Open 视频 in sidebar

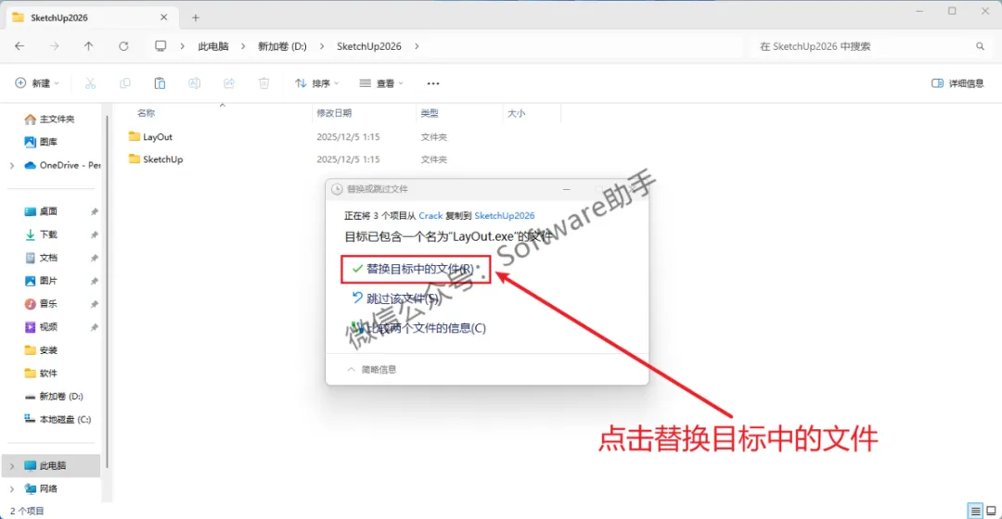pyautogui.click(x=41, y=327)
